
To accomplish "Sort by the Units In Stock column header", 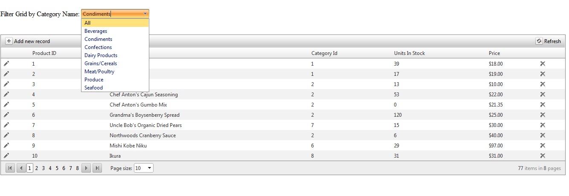I will tap(409, 53).
